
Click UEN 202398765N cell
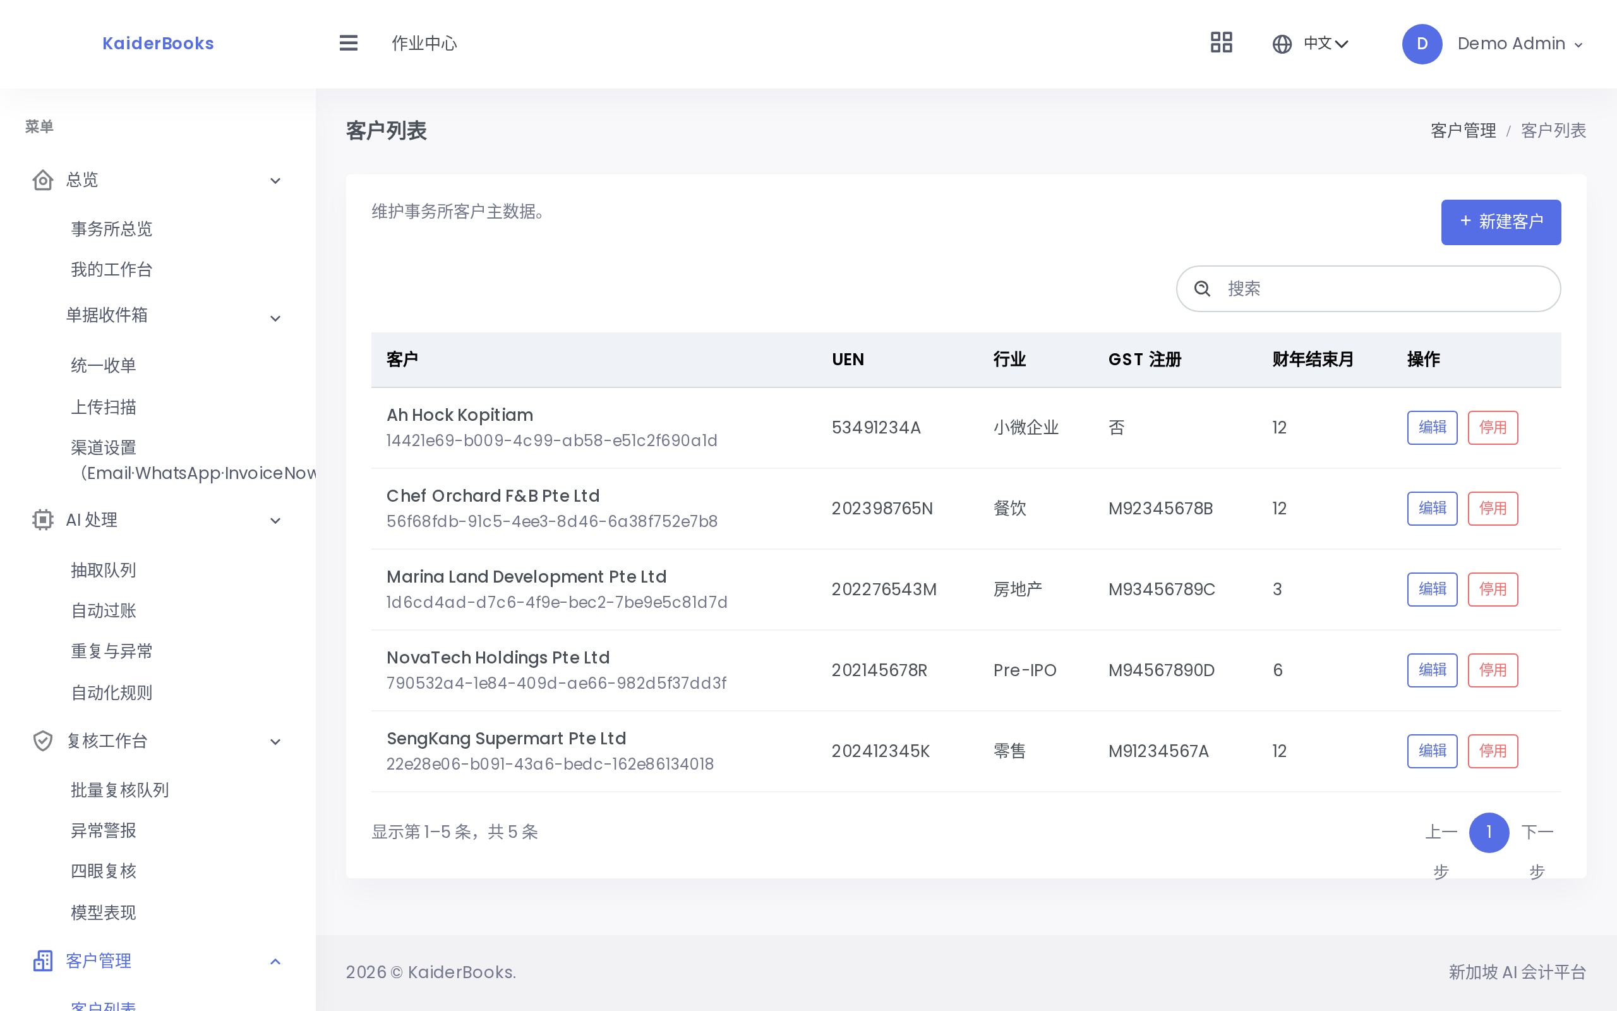click(x=882, y=509)
